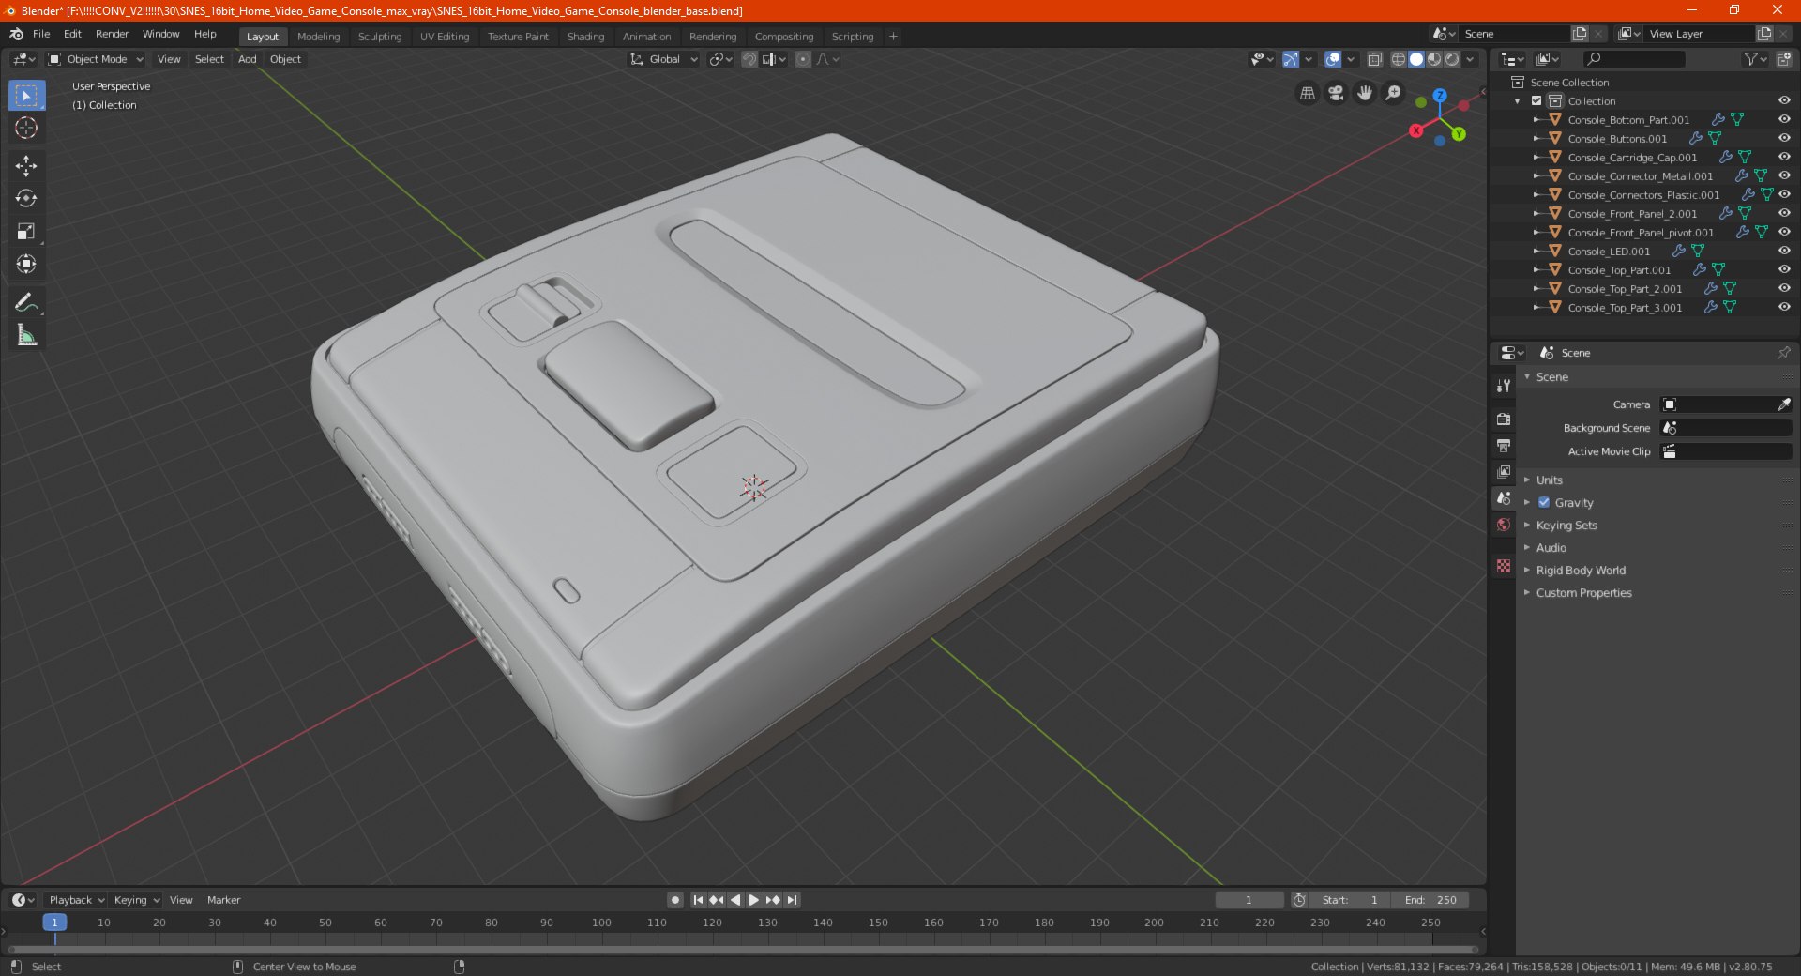The image size is (1801, 976).
Task: Toggle X-ray view button
Action: pyautogui.click(x=1374, y=59)
